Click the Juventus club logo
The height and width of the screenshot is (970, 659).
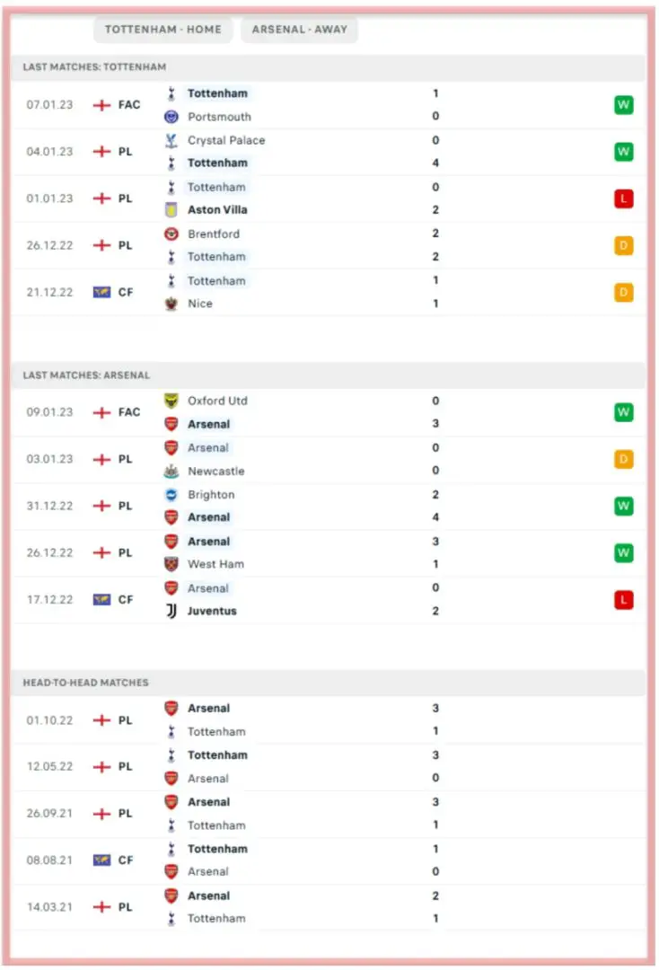171,611
